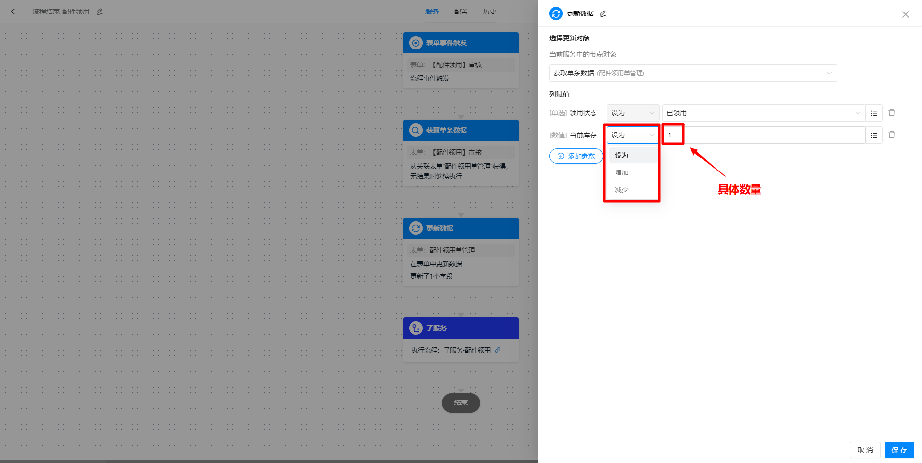Delete the 当前库存 row with the trash icon
Screen dimensions: 922x463
[892, 134]
